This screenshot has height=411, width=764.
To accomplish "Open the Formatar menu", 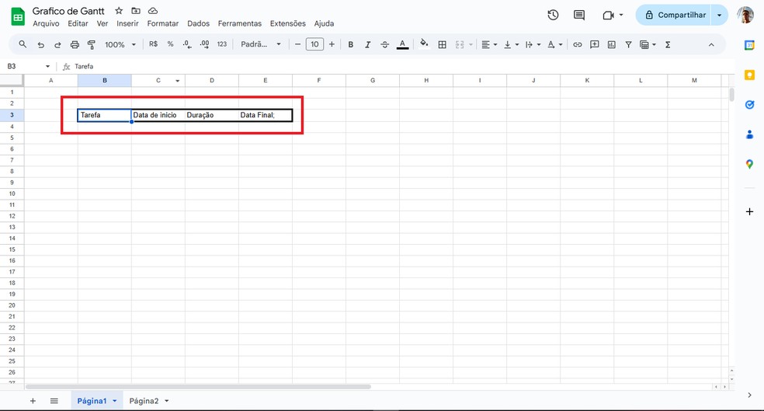I will click(x=163, y=23).
